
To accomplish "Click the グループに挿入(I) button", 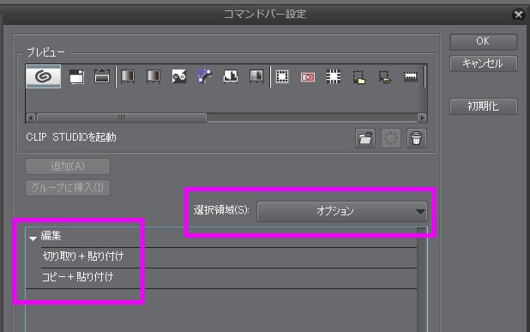I will click(68, 188).
